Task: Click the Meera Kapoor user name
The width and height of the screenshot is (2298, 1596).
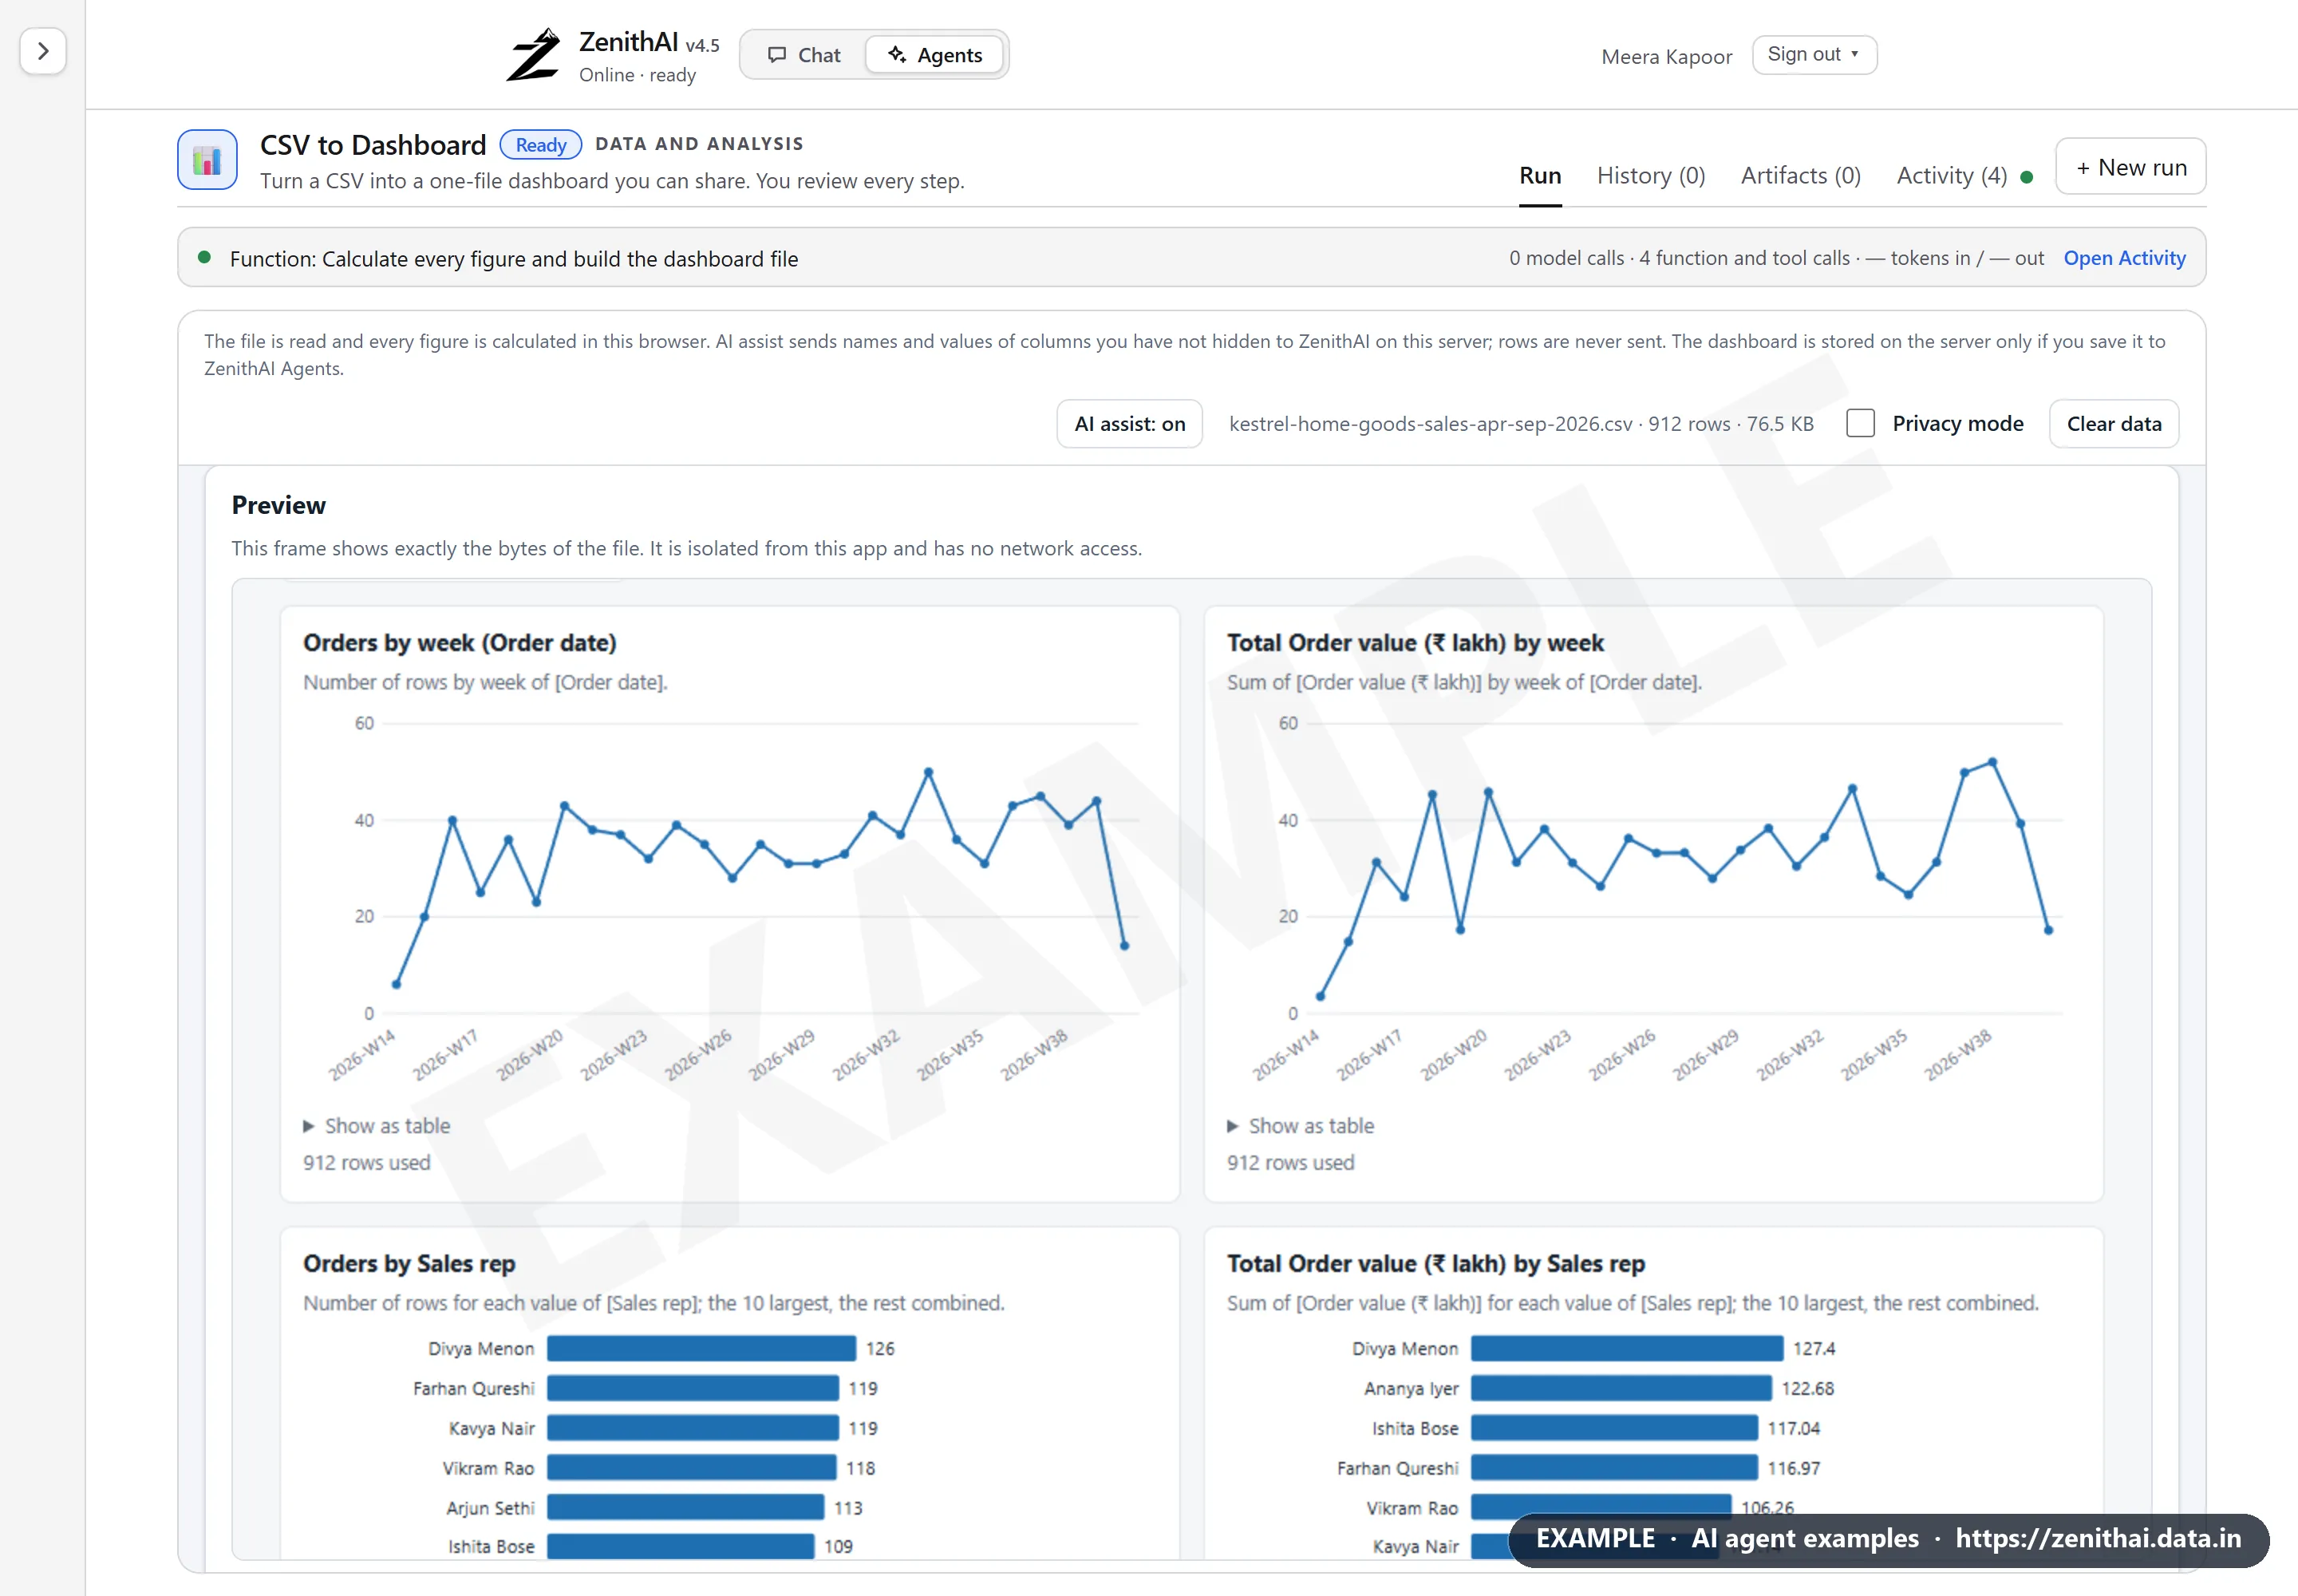Action: [x=1667, y=57]
